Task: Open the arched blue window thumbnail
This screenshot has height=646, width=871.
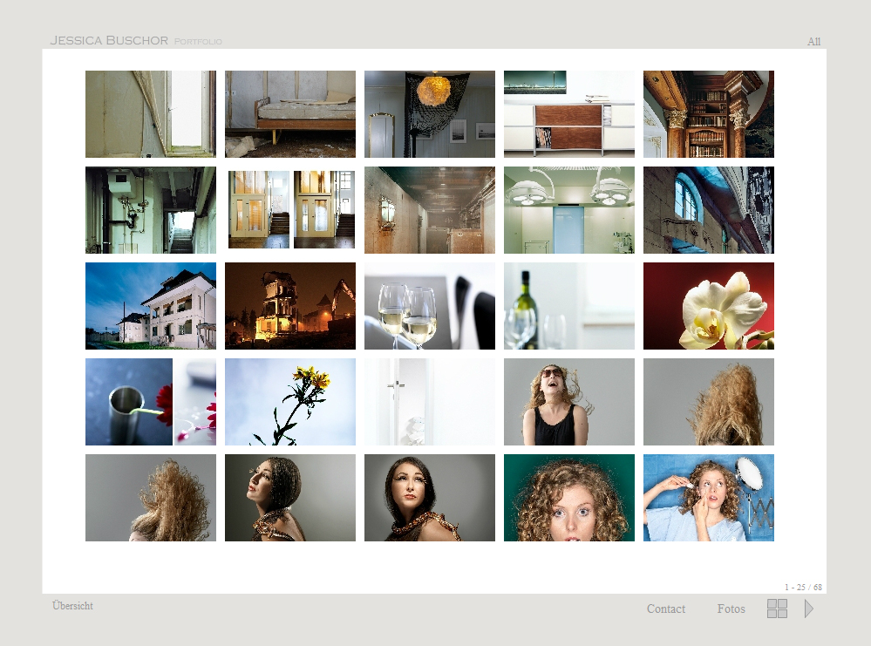Action: click(708, 210)
